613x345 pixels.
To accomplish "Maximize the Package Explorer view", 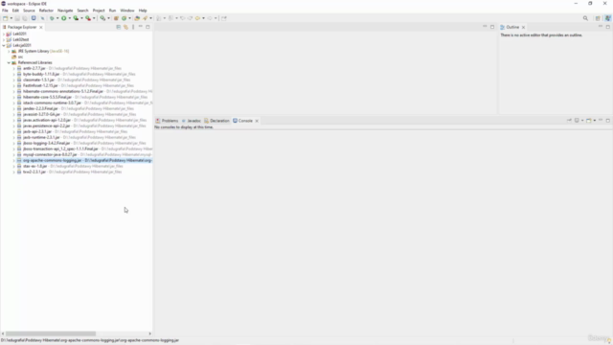I will pos(148,27).
